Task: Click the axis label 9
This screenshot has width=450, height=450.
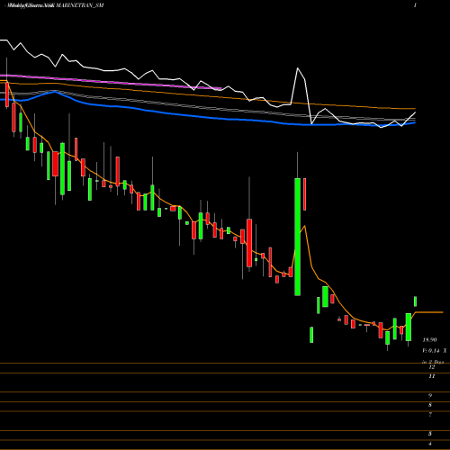Action: pos(430,395)
